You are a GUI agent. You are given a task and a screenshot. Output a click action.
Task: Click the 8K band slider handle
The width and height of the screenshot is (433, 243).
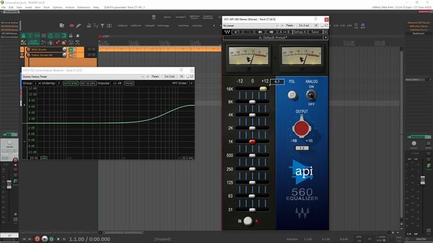coord(252,102)
